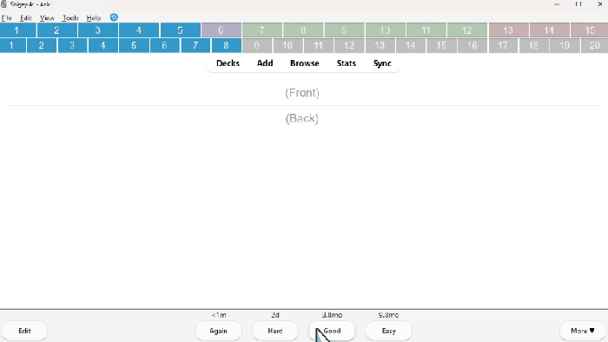Open the Edit menu in menu bar
608x342 pixels.
26,18
